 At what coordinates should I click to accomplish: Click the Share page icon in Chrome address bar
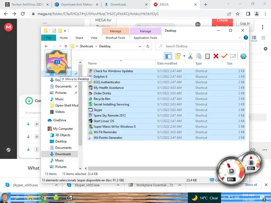tap(229, 14)
